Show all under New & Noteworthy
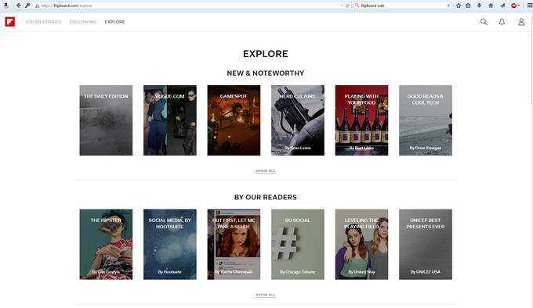This screenshot has height=308, width=533. [266, 170]
